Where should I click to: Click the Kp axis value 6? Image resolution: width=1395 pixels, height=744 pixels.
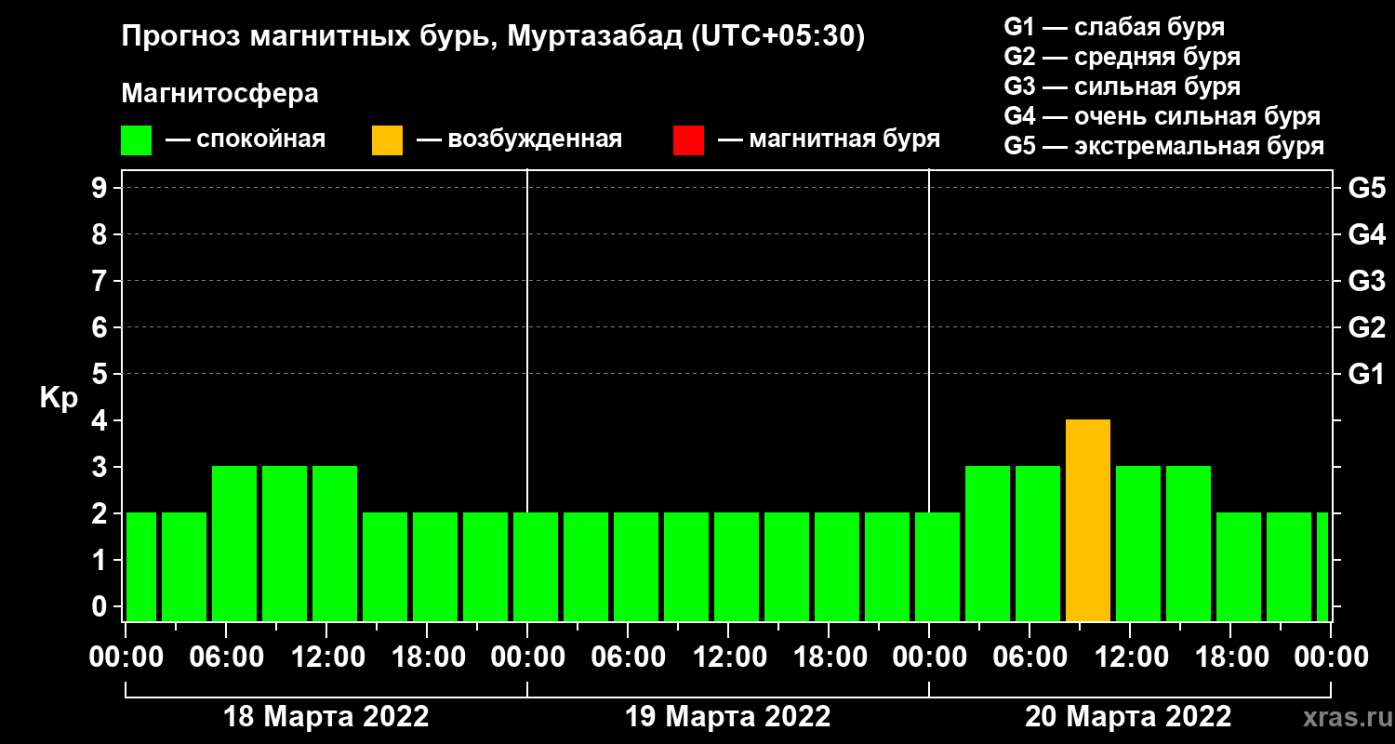point(101,327)
